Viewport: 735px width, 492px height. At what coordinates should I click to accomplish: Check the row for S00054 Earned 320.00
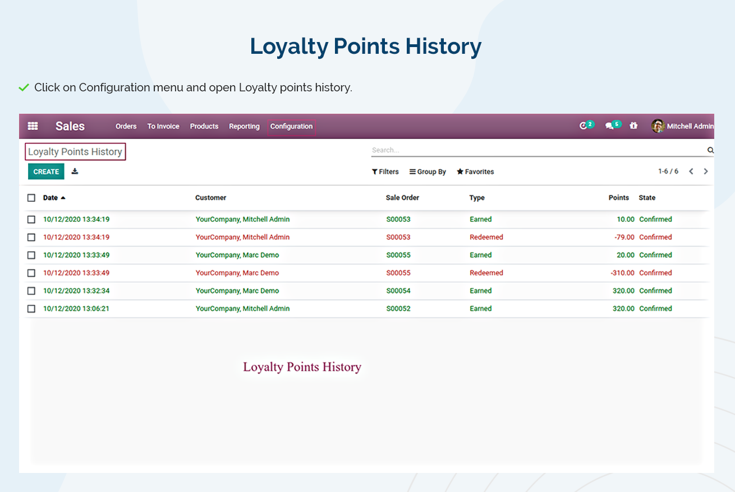click(31, 291)
